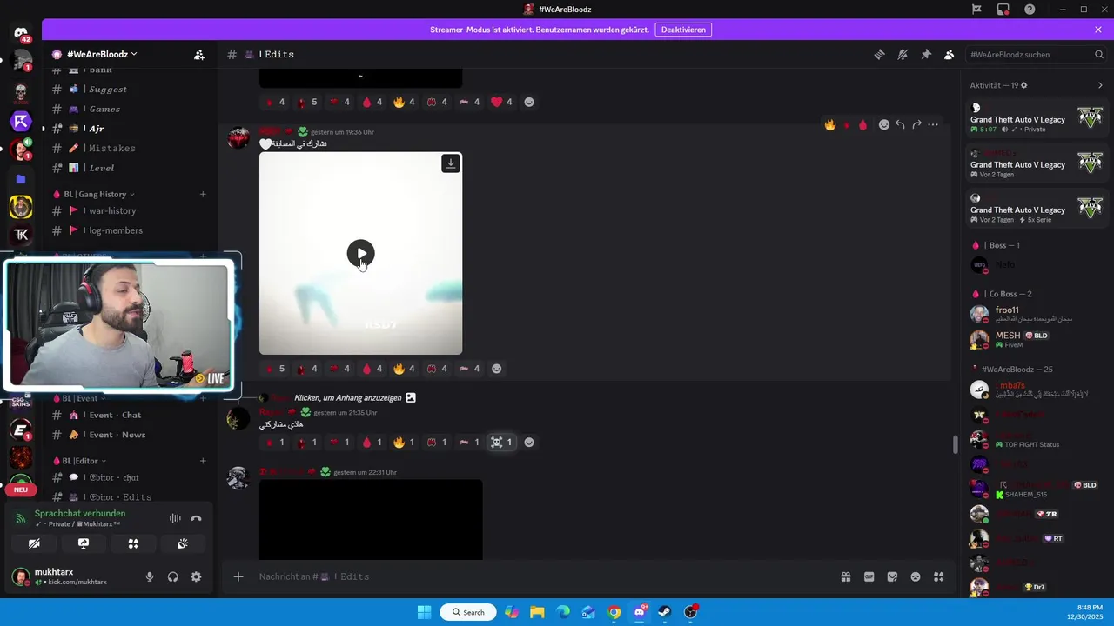This screenshot has width=1114, height=626.
Task: Open activity settings gear next to Aktivität
Action: [x=1024, y=85]
